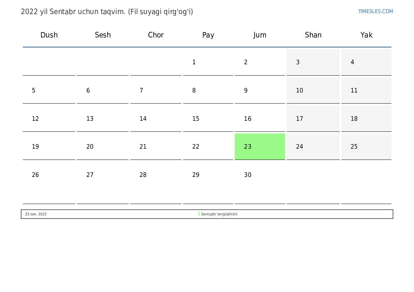Click the green legend marker bar

(199, 214)
